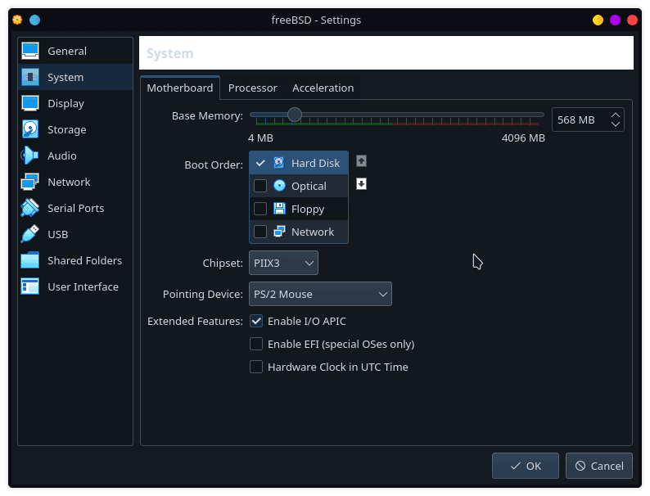Open Shared Folders via folder icon
Image resolution: width=650 pixels, height=496 pixels.
point(30,260)
